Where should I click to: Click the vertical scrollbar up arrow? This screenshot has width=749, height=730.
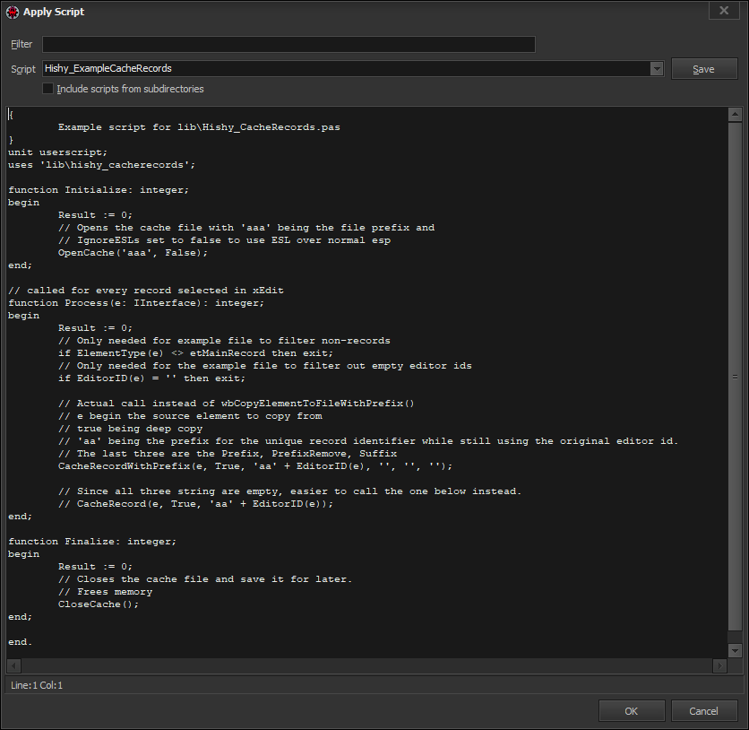[735, 114]
